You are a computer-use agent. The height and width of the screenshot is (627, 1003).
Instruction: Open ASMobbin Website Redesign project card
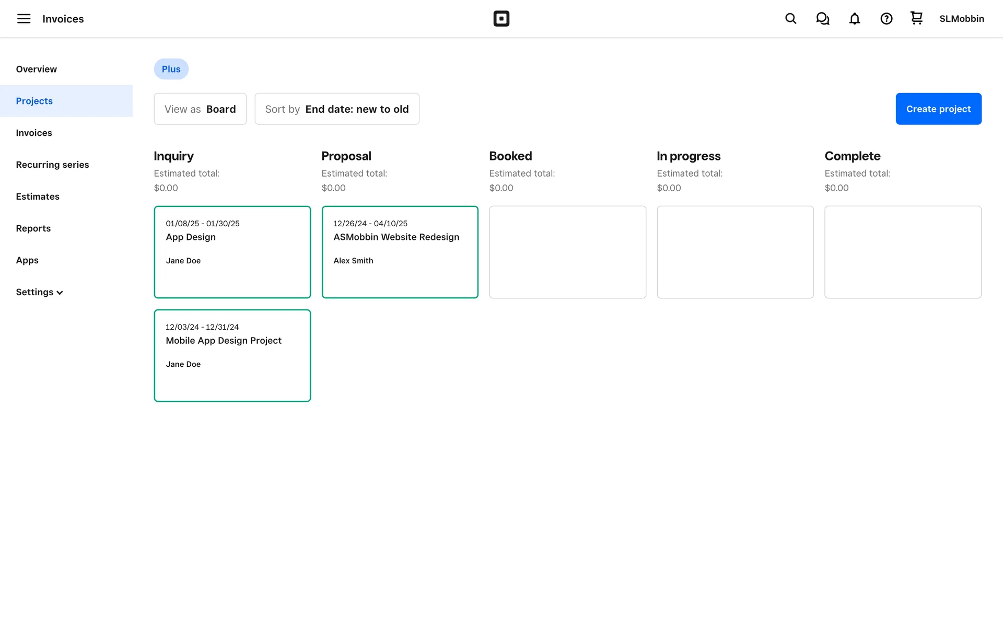click(x=400, y=252)
